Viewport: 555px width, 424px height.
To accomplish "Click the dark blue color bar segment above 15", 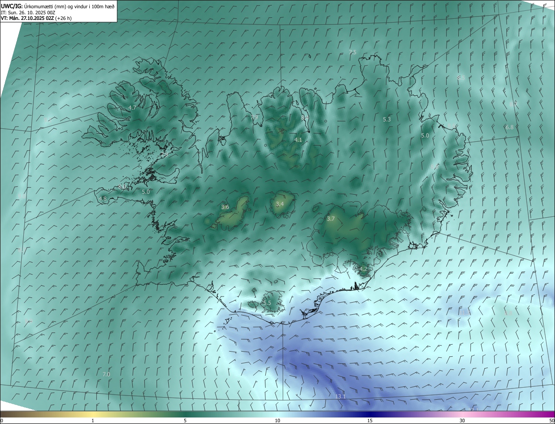I will click(370, 414).
